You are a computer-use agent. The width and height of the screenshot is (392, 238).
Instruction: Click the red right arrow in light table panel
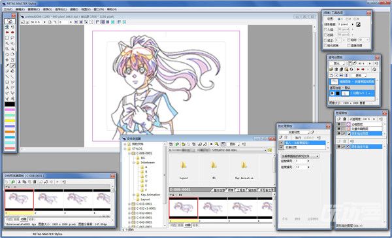click(x=363, y=69)
